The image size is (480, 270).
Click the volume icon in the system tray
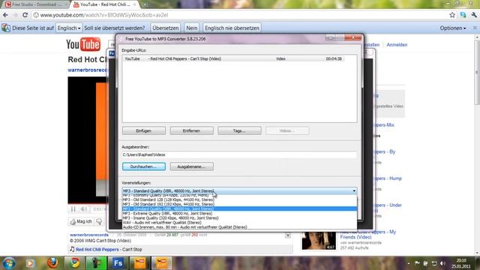click(442, 263)
